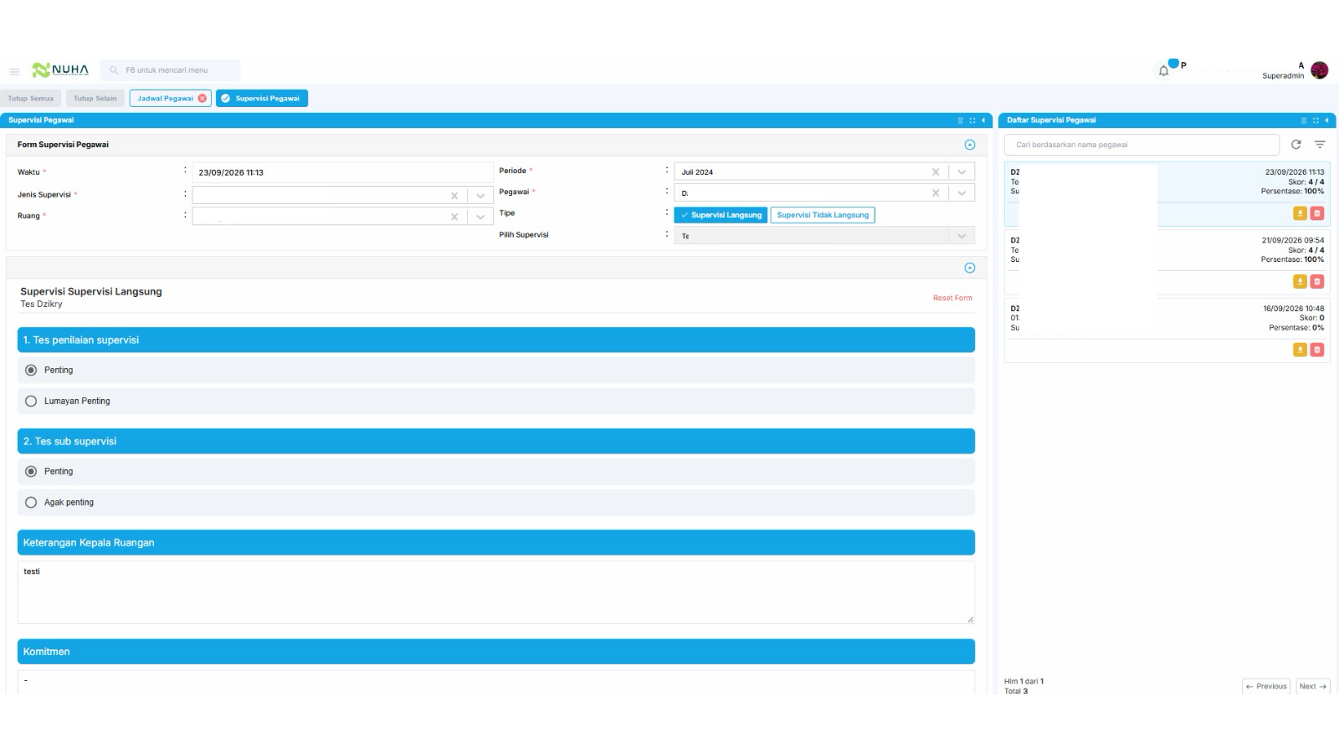
Task: Click Tutup Semua to close all tabs
Action: click(31, 99)
